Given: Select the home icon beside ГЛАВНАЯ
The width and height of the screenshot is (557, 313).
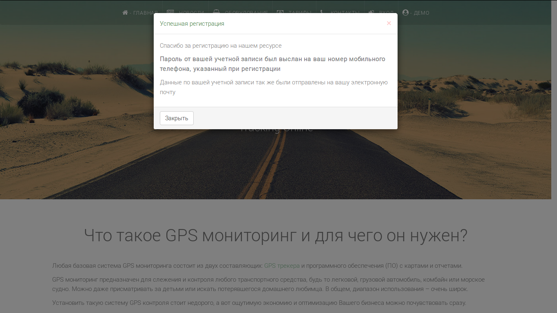Looking at the screenshot, I should (124, 12).
